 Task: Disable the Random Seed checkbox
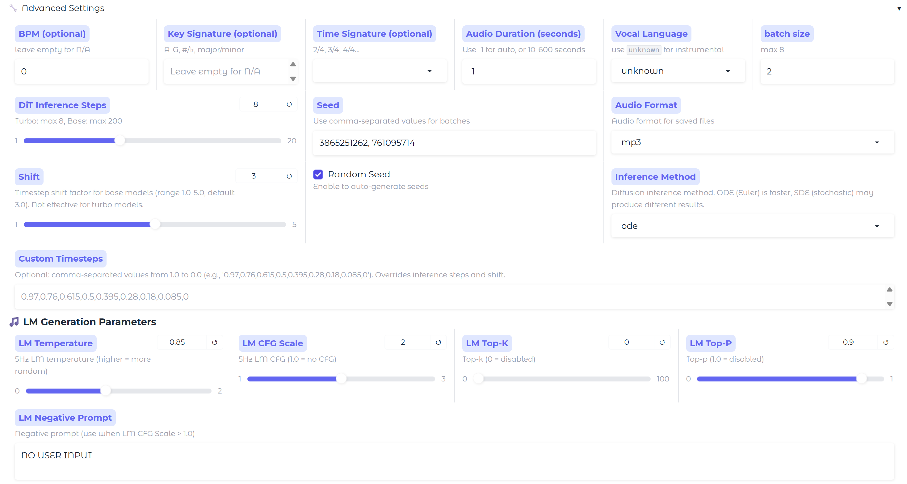point(318,175)
